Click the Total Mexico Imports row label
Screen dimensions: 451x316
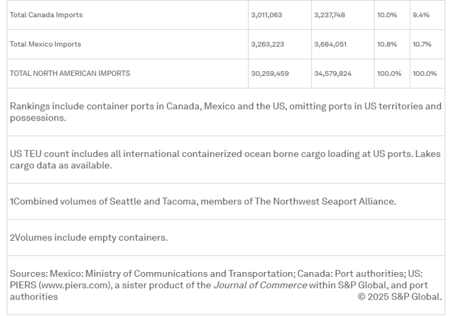tap(45, 45)
